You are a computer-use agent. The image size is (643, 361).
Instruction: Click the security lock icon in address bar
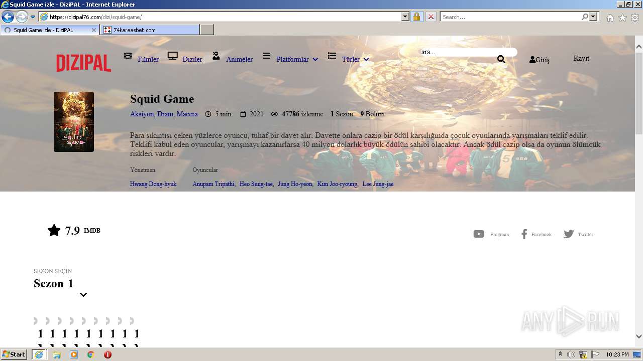416,17
